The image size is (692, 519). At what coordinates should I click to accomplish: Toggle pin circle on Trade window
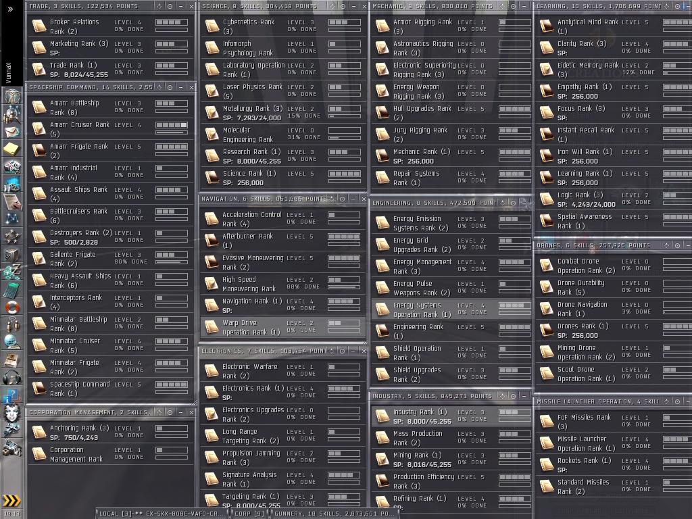170,6
